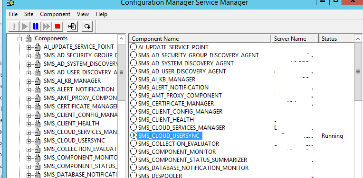Select SMS_ALERT_NOTIFICATION list row
This screenshot has width=363, height=178.
(x=173, y=88)
